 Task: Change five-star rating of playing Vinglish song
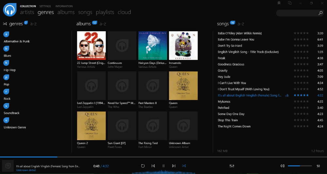[x=301, y=95]
